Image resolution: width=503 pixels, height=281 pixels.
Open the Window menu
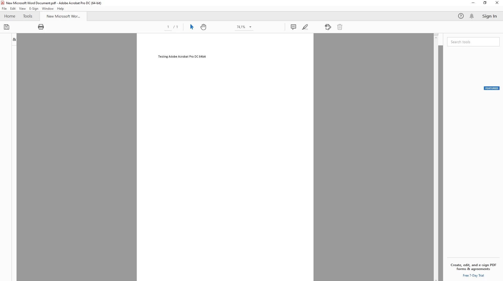[48, 9]
